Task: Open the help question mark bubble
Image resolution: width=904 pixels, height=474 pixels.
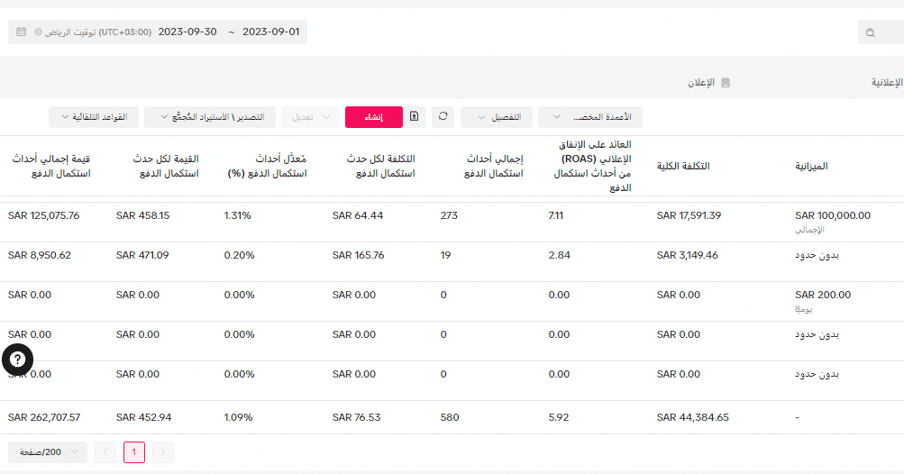Action: (17, 360)
